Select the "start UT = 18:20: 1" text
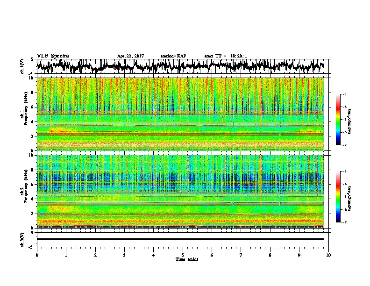The height and width of the screenshot is (286, 370). [x=226, y=56]
